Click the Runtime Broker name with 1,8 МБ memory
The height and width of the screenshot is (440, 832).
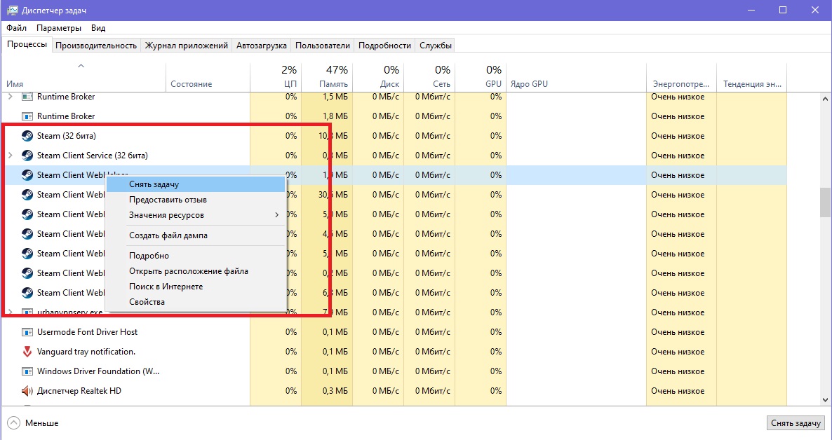click(66, 116)
